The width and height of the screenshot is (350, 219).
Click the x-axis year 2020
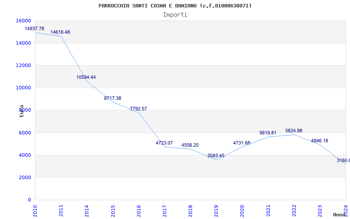pyautogui.click(x=242, y=211)
